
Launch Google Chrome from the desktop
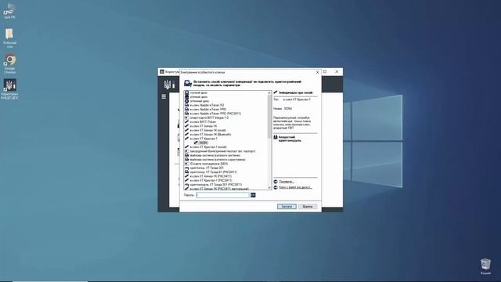pyautogui.click(x=9, y=63)
